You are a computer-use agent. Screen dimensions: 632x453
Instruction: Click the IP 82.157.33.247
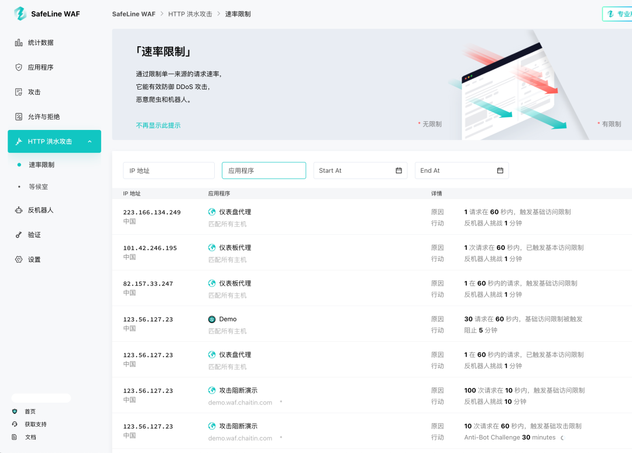(x=148, y=284)
